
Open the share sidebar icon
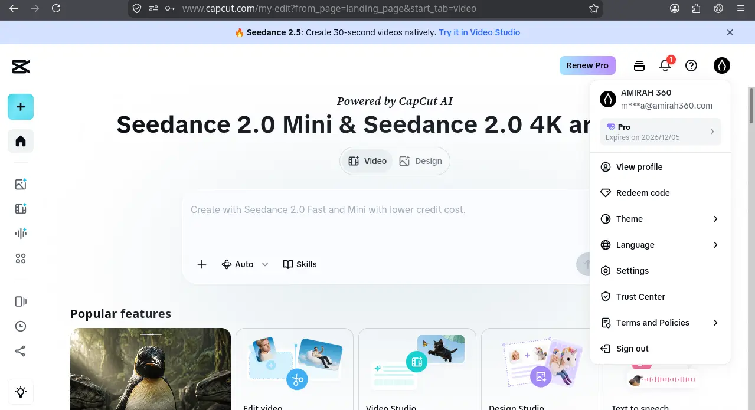tap(21, 351)
